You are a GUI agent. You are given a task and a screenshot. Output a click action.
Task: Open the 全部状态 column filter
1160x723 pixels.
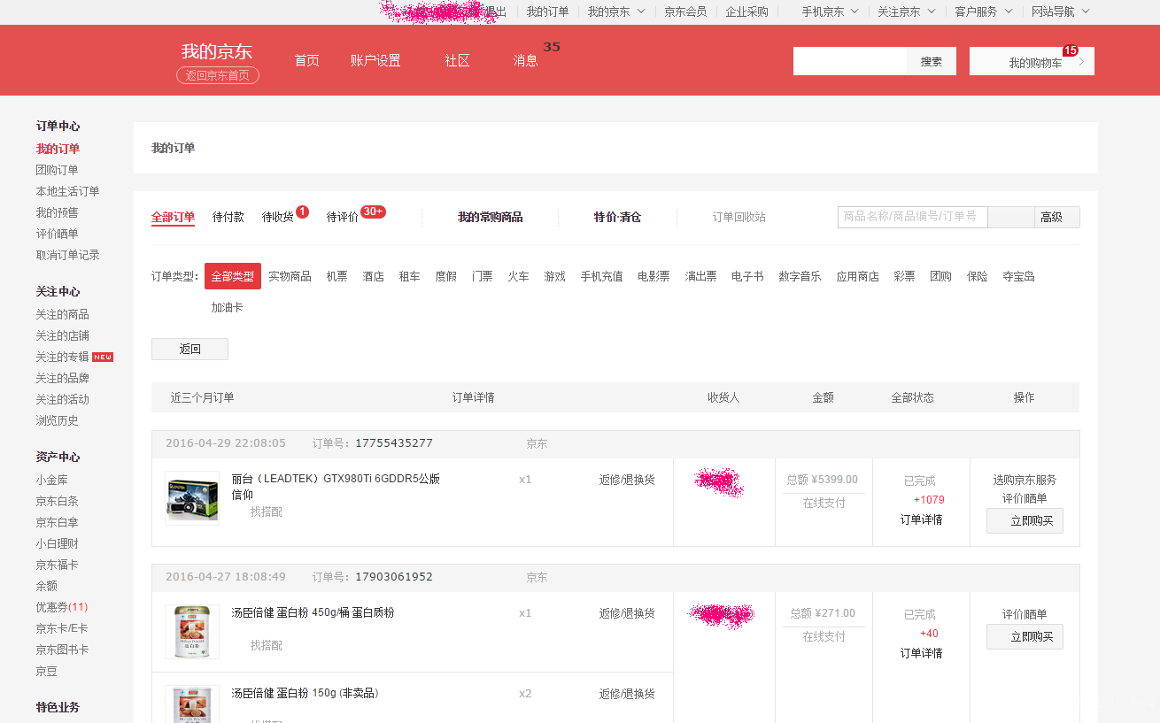[x=912, y=397]
